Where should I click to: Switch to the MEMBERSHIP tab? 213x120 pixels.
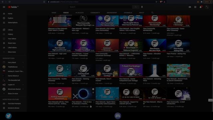pos(112,13)
